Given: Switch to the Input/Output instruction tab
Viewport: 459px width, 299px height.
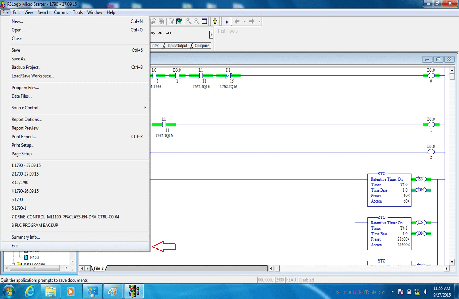Looking at the screenshot, I should (x=177, y=46).
